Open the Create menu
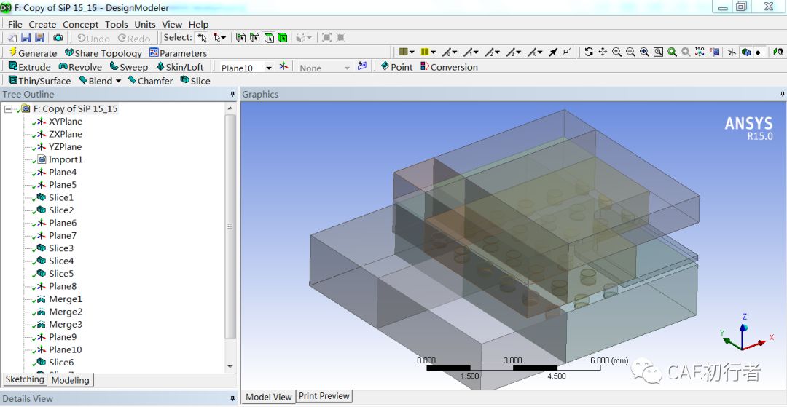 pyautogui.click(x=42, y=24)
